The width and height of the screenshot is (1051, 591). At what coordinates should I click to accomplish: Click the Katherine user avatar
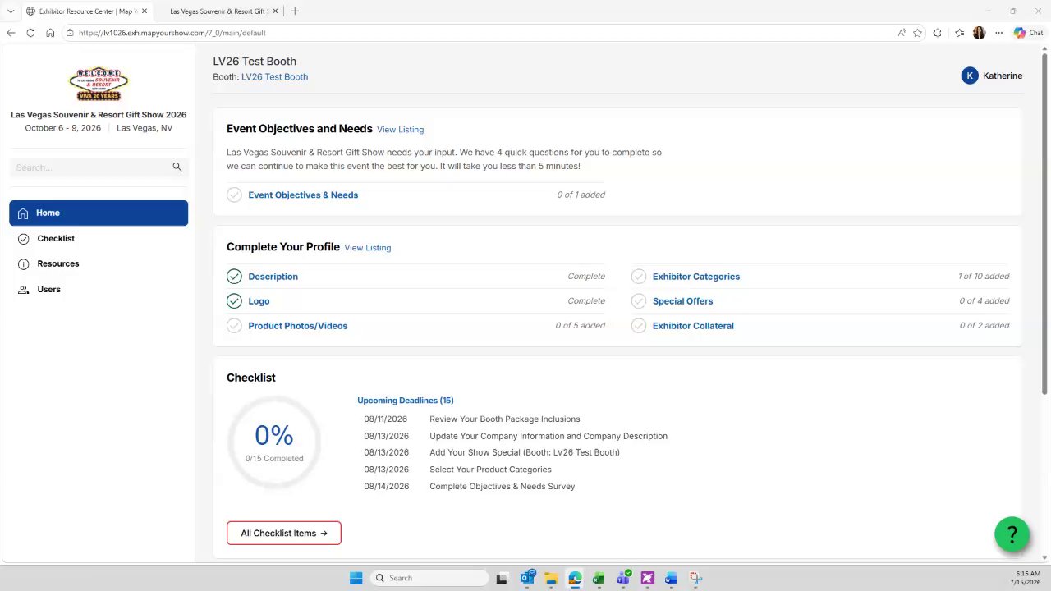pyautogui.click(x=970, y=76)
